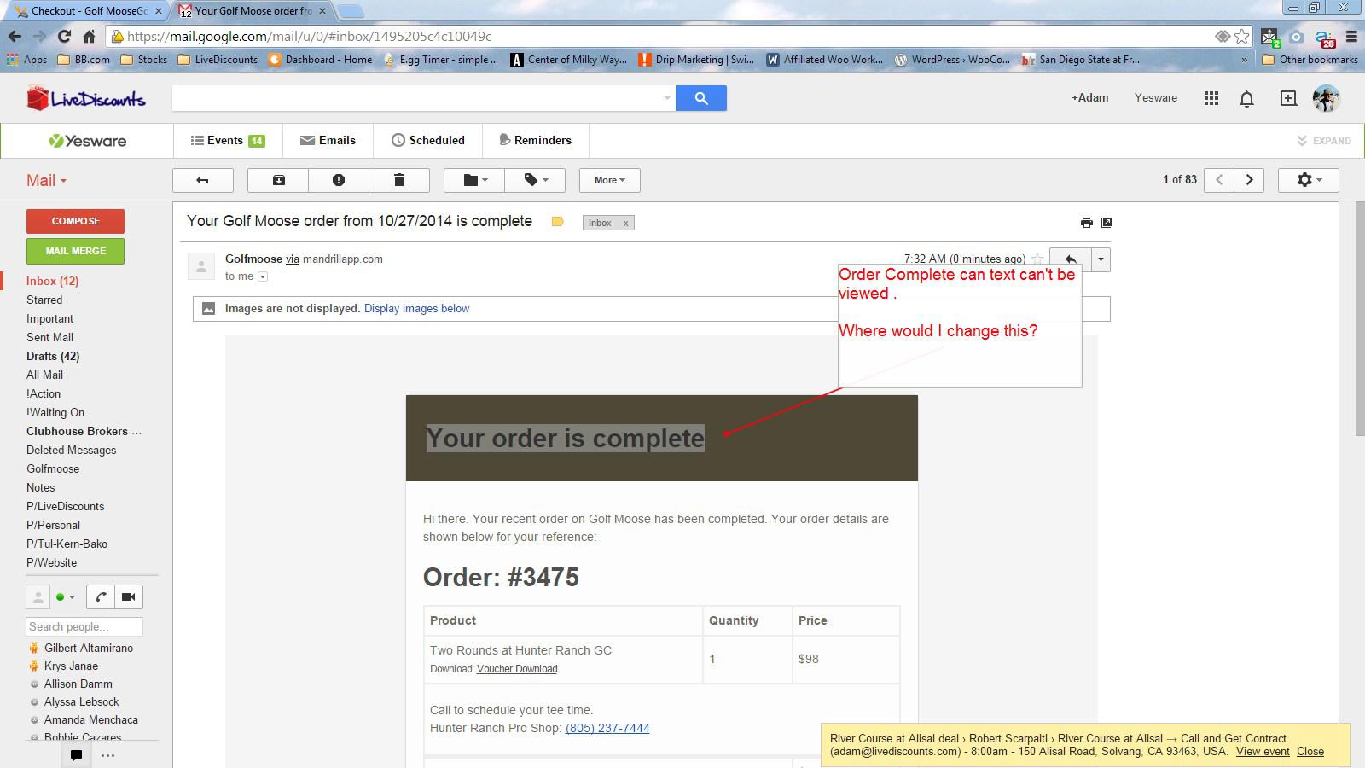Toggle the yellow importance marker

coord(557,222)
